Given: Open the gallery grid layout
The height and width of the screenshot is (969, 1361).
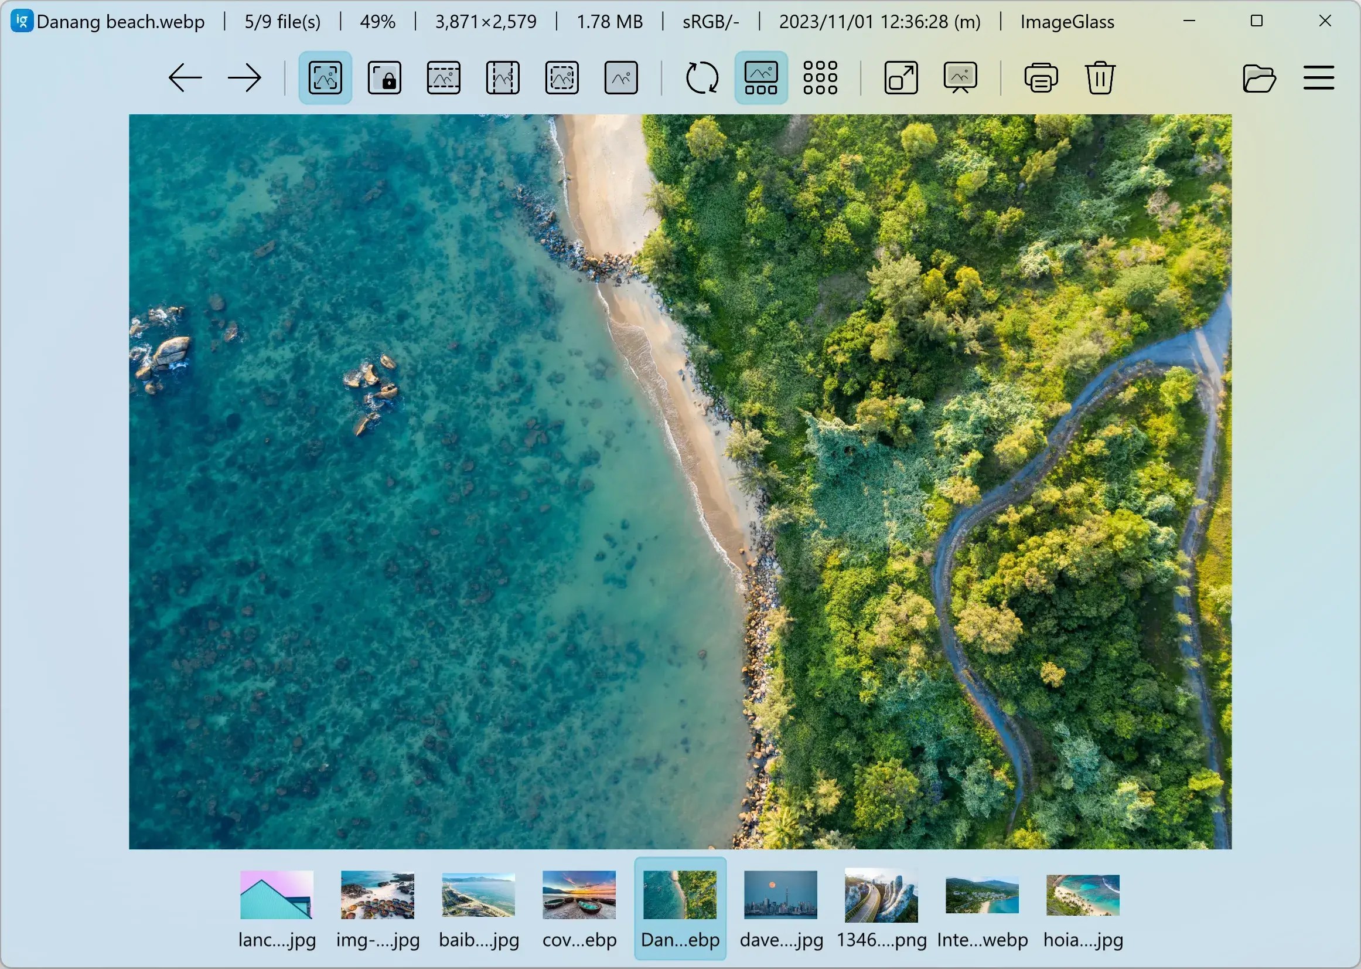Looking at the screenshot, I should 820,77.
